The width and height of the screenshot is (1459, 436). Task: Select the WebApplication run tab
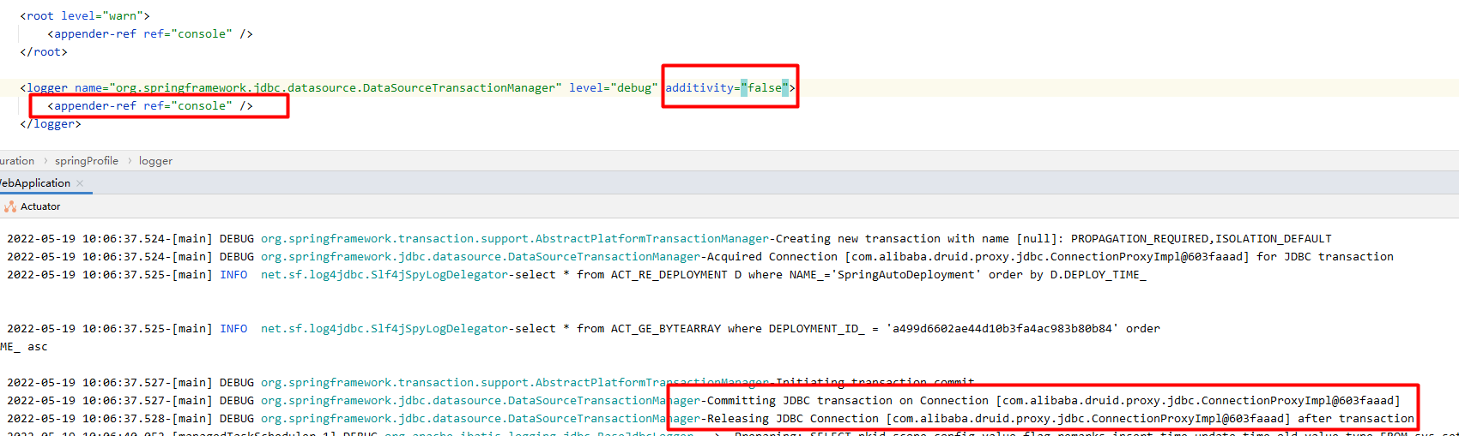pos(36,183)
